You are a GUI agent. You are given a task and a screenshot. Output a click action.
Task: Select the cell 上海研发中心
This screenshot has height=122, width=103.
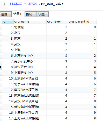(x=30, y=73)
